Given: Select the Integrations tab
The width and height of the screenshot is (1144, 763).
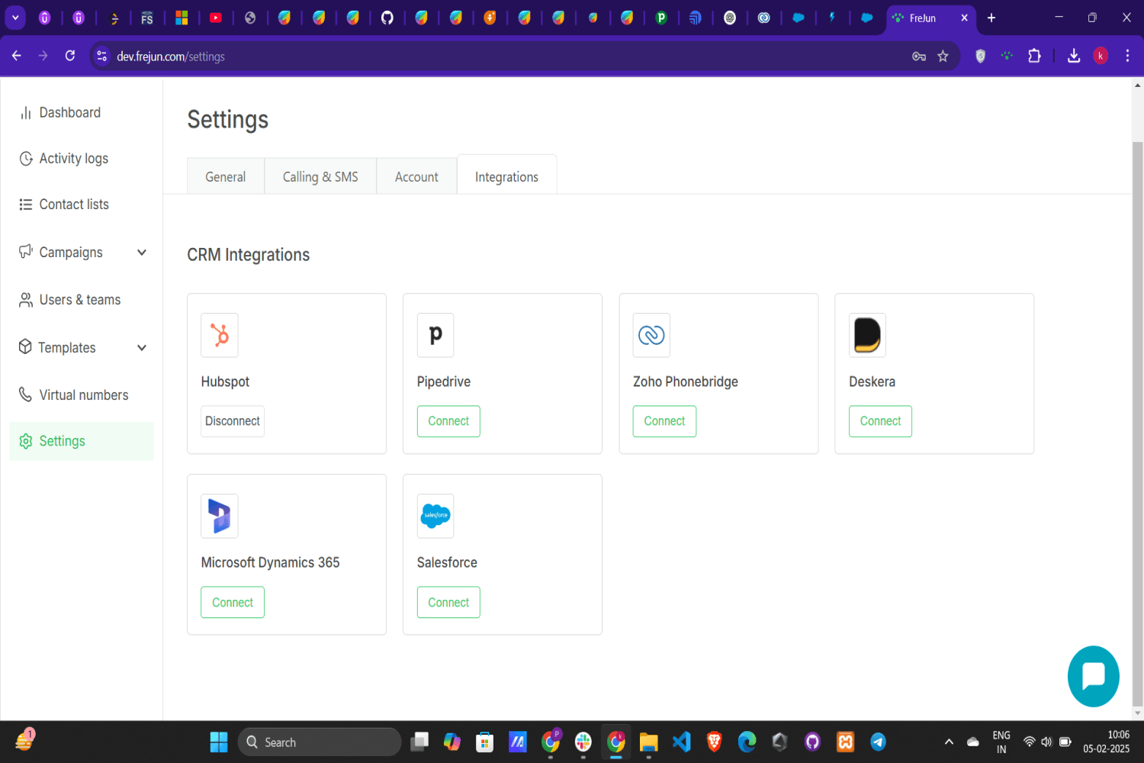Looking at the screenshot, I should point(506,176).
